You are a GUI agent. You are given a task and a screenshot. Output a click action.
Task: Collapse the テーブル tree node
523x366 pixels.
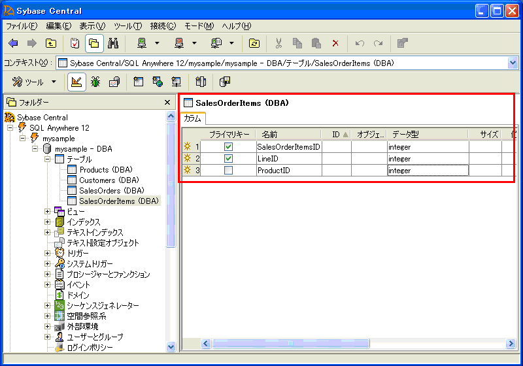tap(48, 159)
